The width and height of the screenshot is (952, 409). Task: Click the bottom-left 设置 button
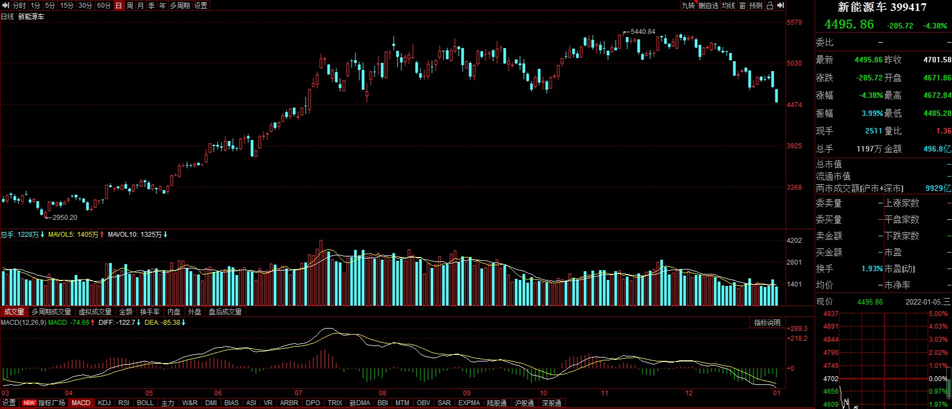9,403
